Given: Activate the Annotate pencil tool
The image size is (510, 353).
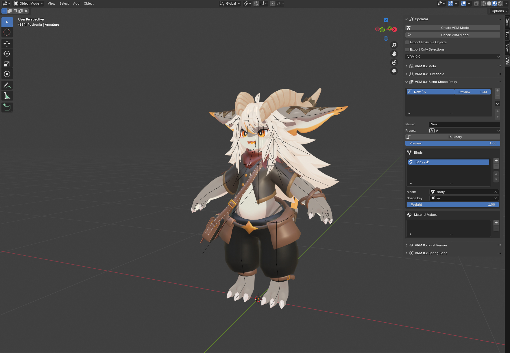Looking at the screenshot, I should 7,86.
